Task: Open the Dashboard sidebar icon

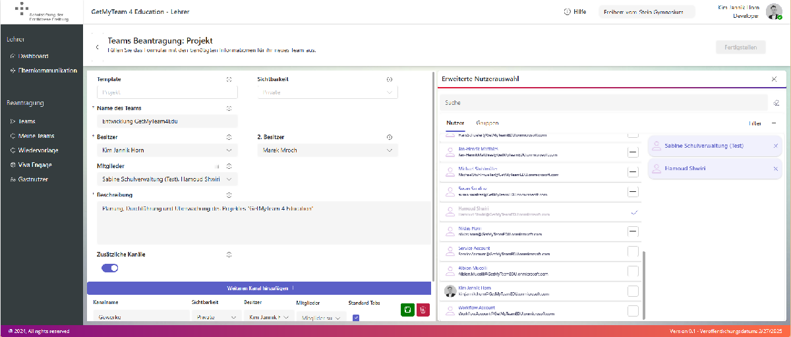Action: (13, 56)
